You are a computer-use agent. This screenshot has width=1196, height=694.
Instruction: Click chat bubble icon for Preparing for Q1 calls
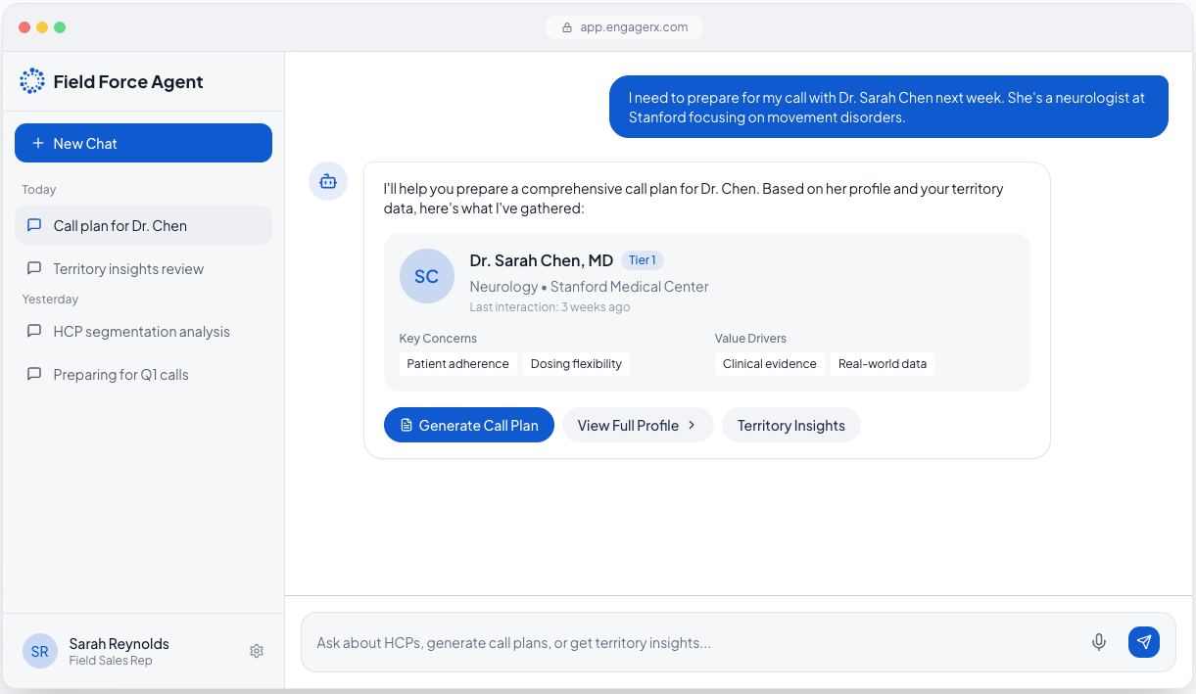(x=34, y=374)
